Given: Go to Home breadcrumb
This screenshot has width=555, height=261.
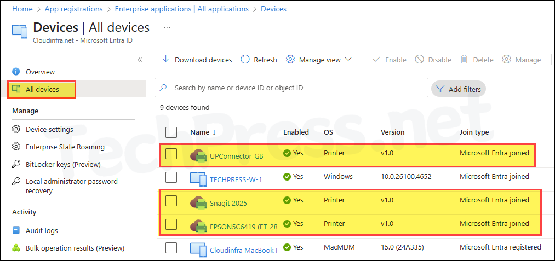Looking at the screenshot, I should (22, 9).
